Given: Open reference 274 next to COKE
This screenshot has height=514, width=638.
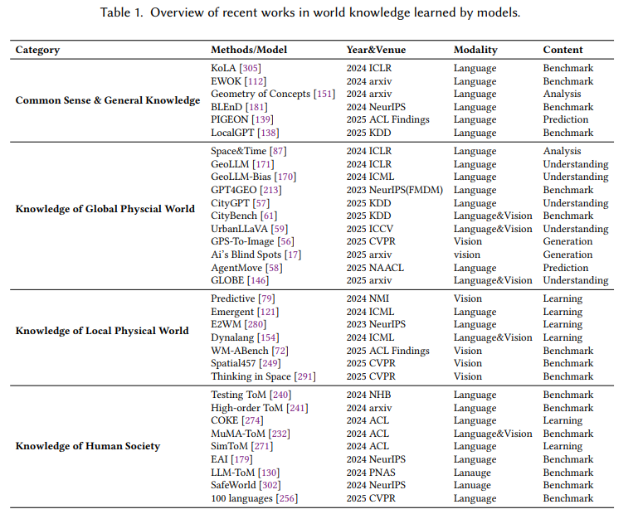Looking at the screenshot, I should pos(252,420).
